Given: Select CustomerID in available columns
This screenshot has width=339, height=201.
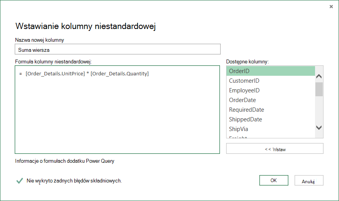Looking at the screenshot, I should point(271,81).
